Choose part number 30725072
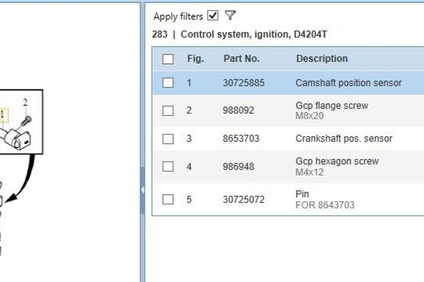This screenshot has height=282, width=424. pyautogui.click(x=243, y=199)
